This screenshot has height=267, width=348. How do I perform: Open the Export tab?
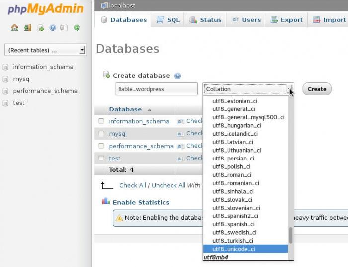(286, 20)
